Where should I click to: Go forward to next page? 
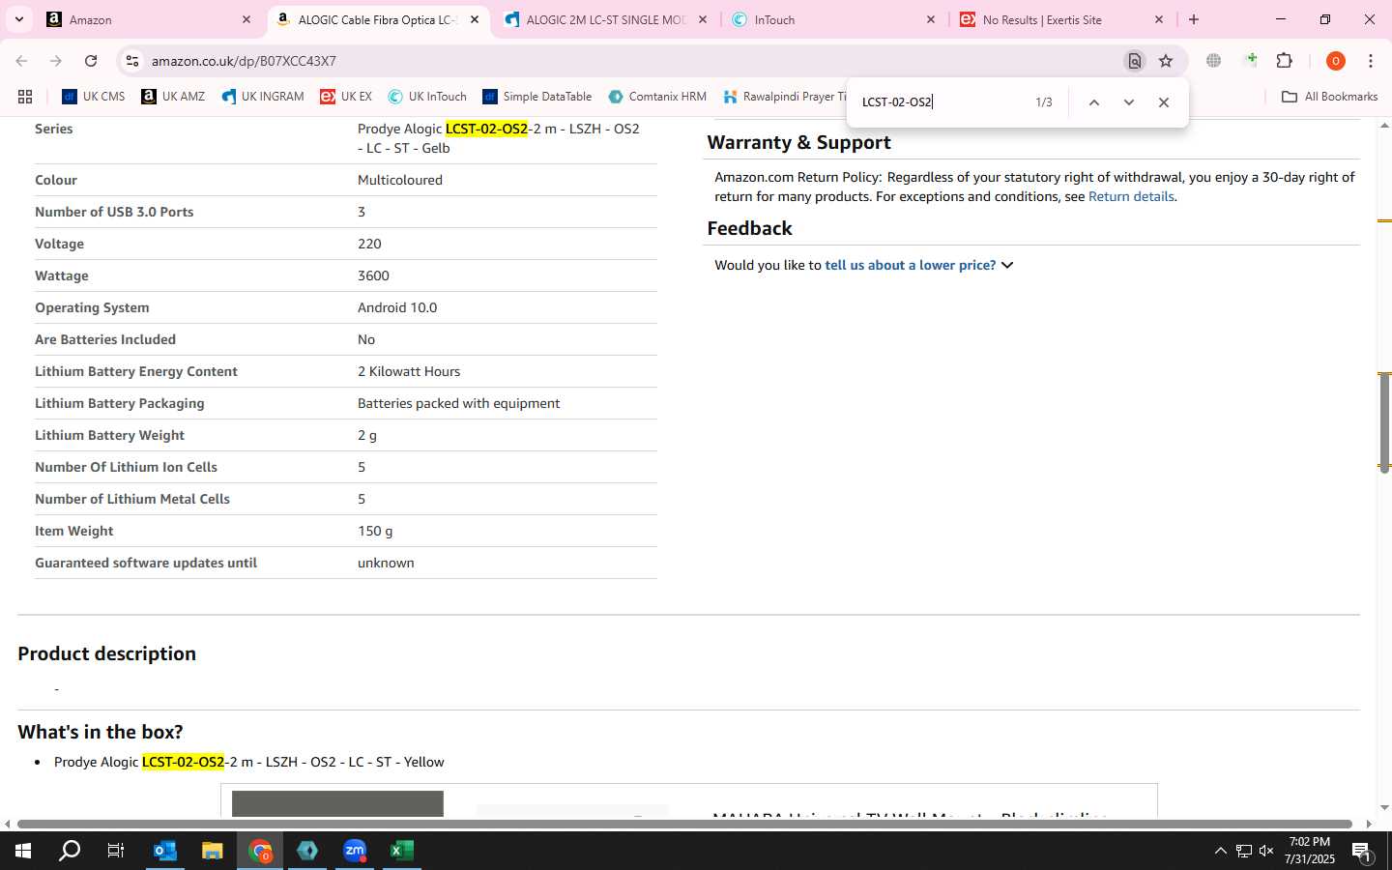point(56,61)
